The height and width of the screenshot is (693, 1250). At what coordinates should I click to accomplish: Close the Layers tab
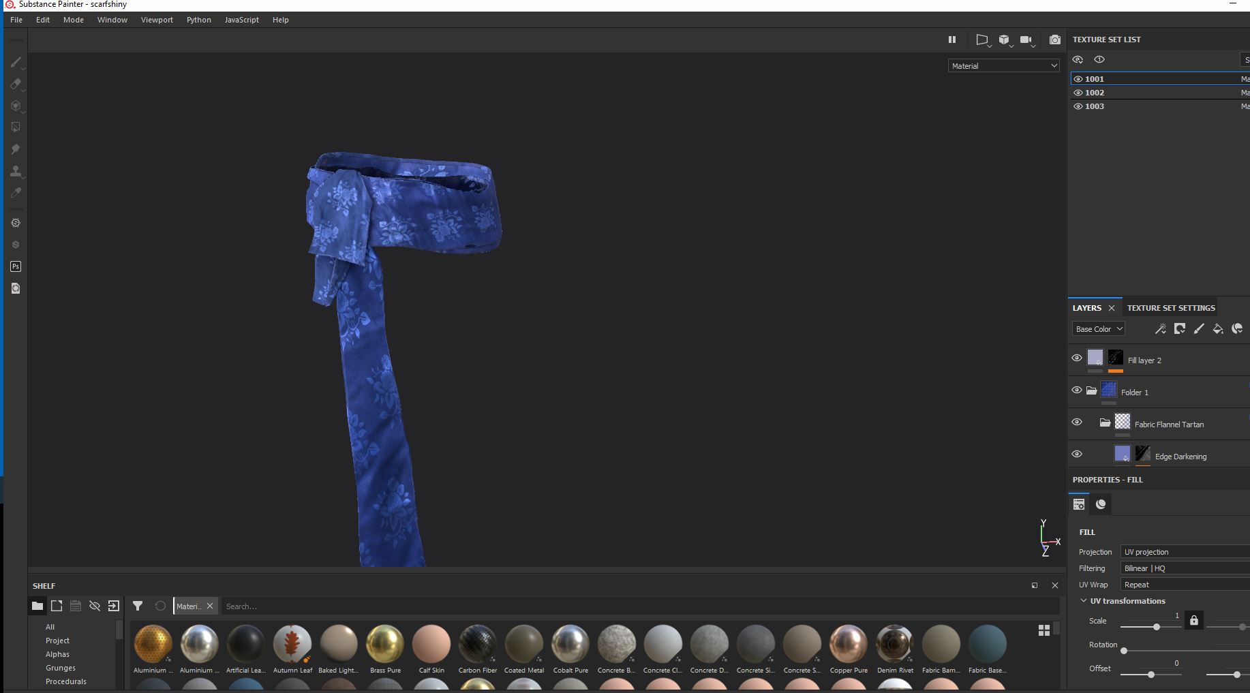pyautogui.click(x=1112, y=308)
